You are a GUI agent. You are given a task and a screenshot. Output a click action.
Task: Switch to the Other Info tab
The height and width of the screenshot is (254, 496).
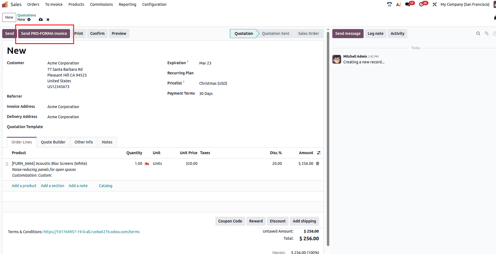(x=84, y=142)
